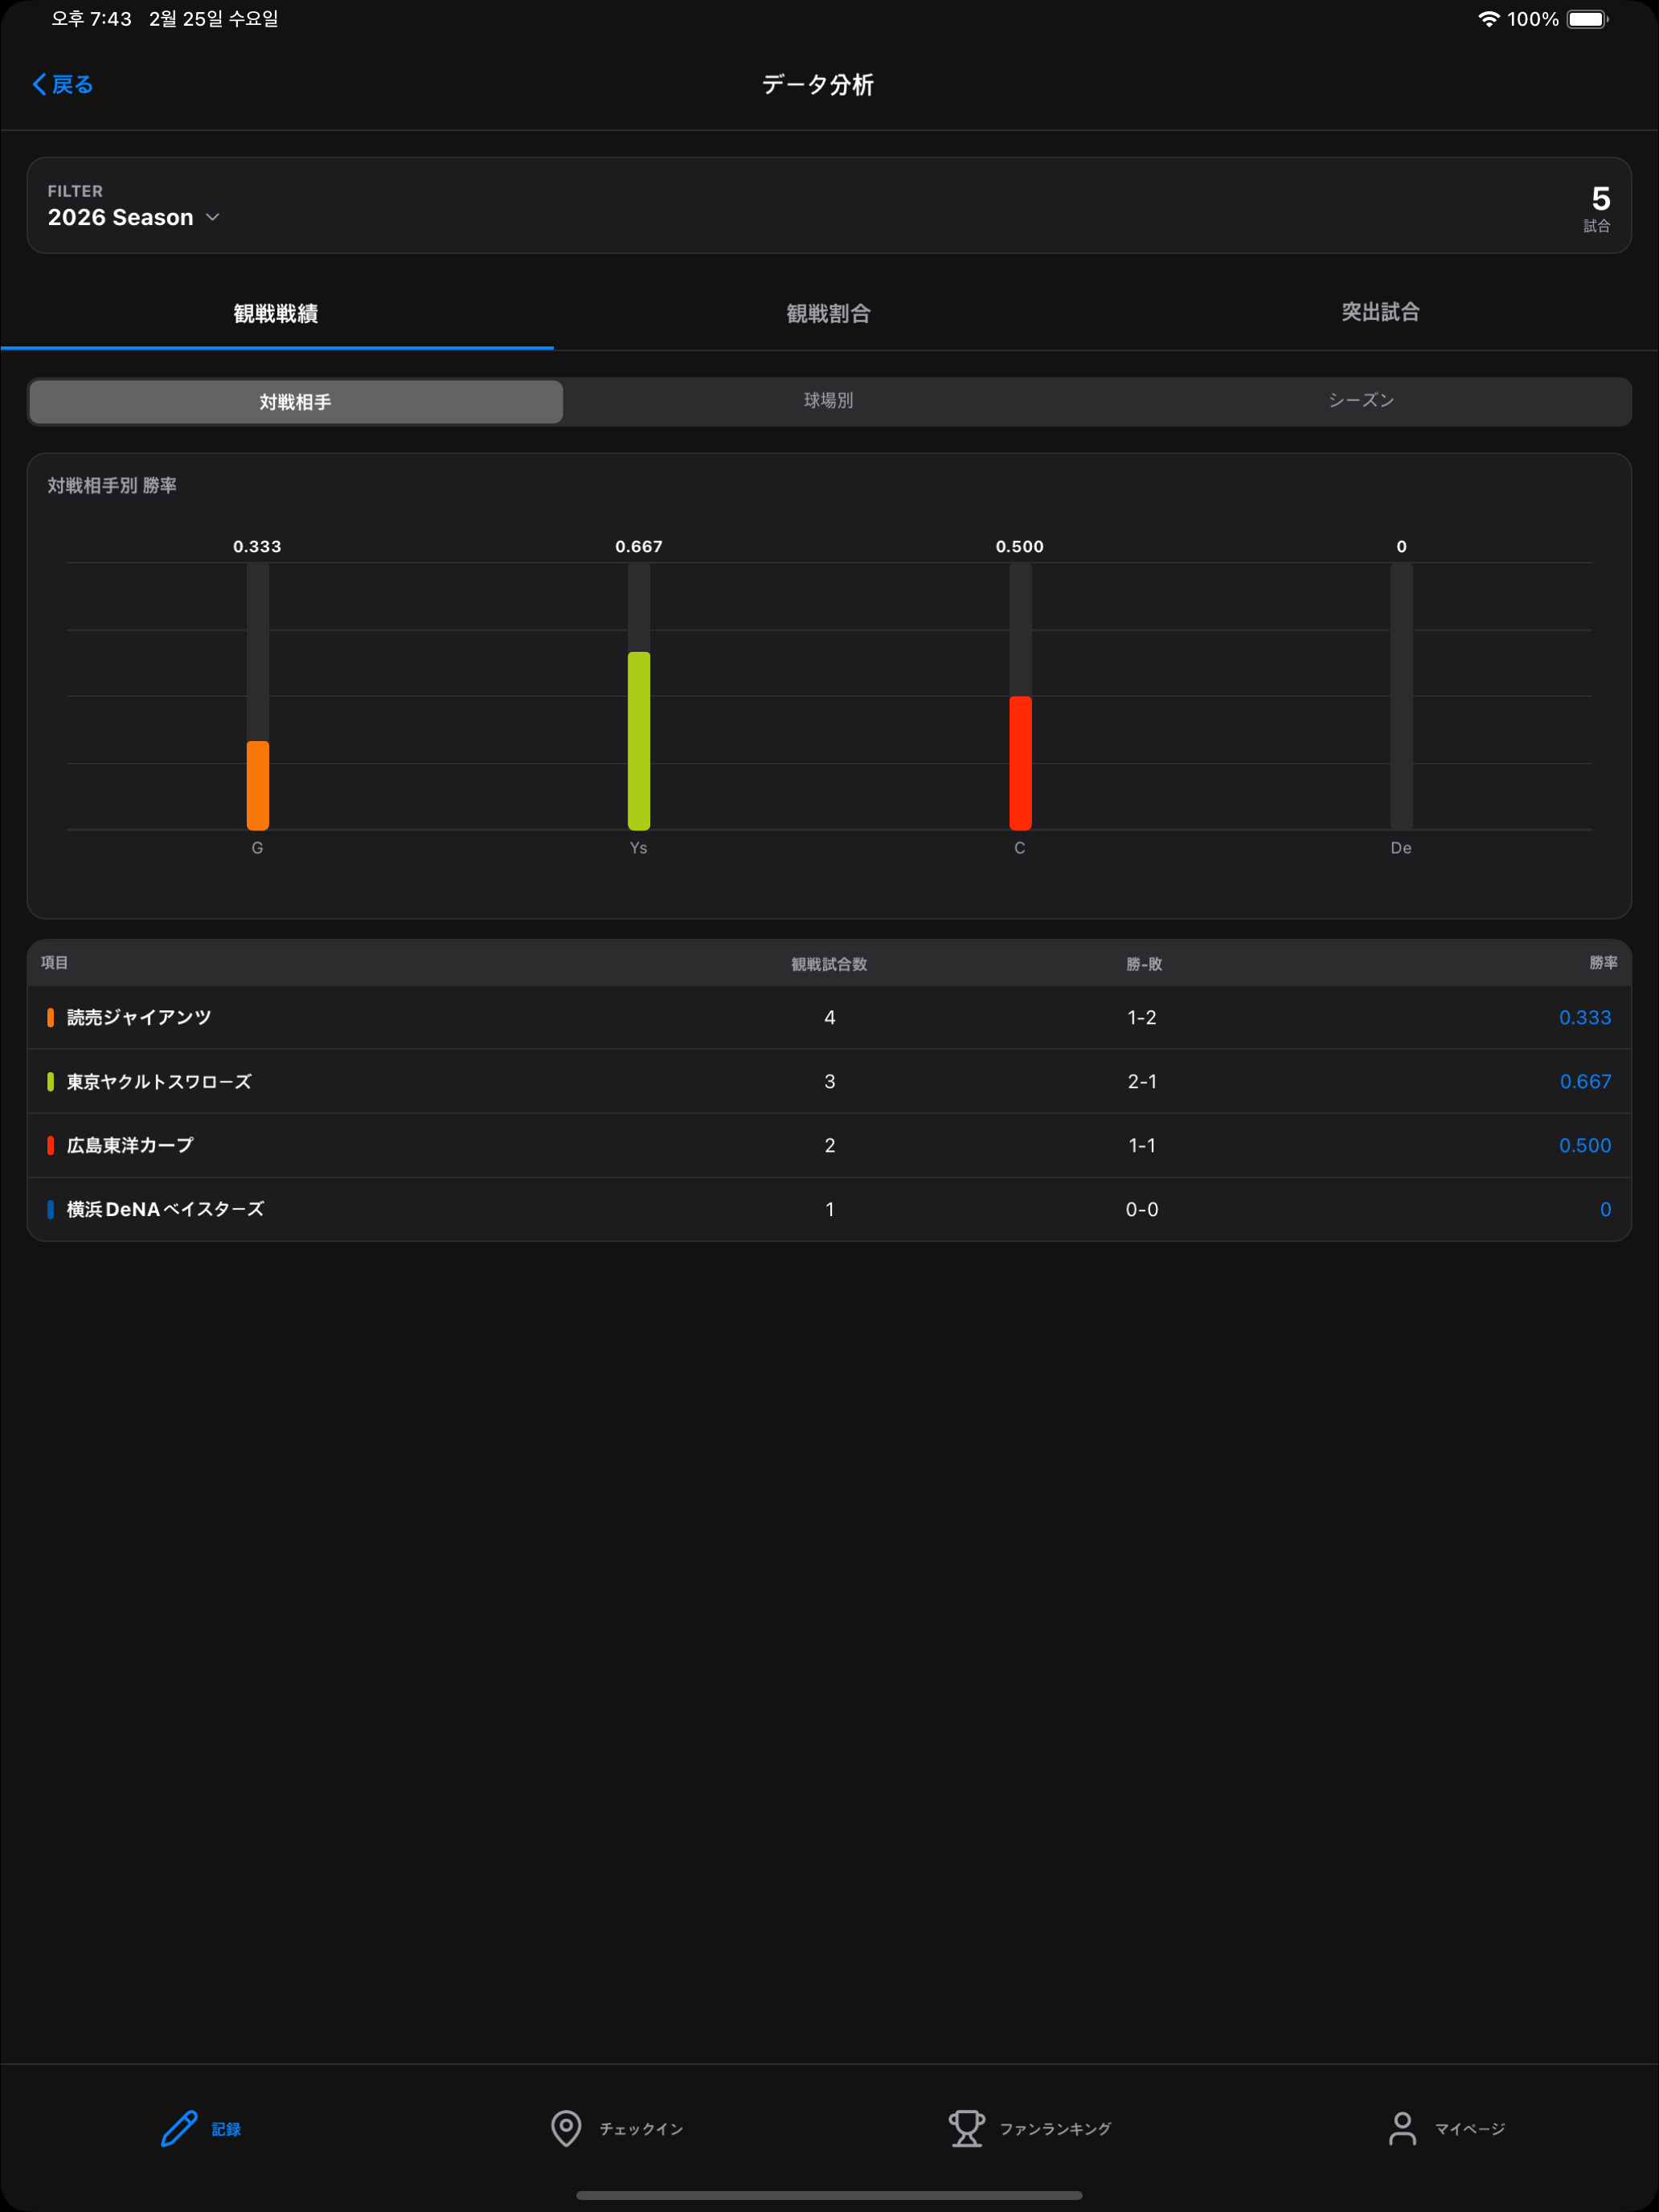Click the 勝率 column header
The image size is (1659, 2212).
pos(1603,962)
